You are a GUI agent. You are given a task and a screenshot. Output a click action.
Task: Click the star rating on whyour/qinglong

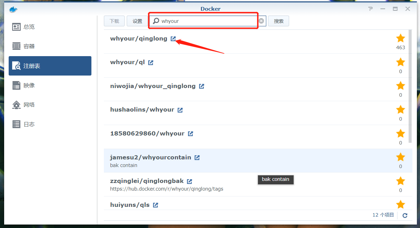(401, 38)
